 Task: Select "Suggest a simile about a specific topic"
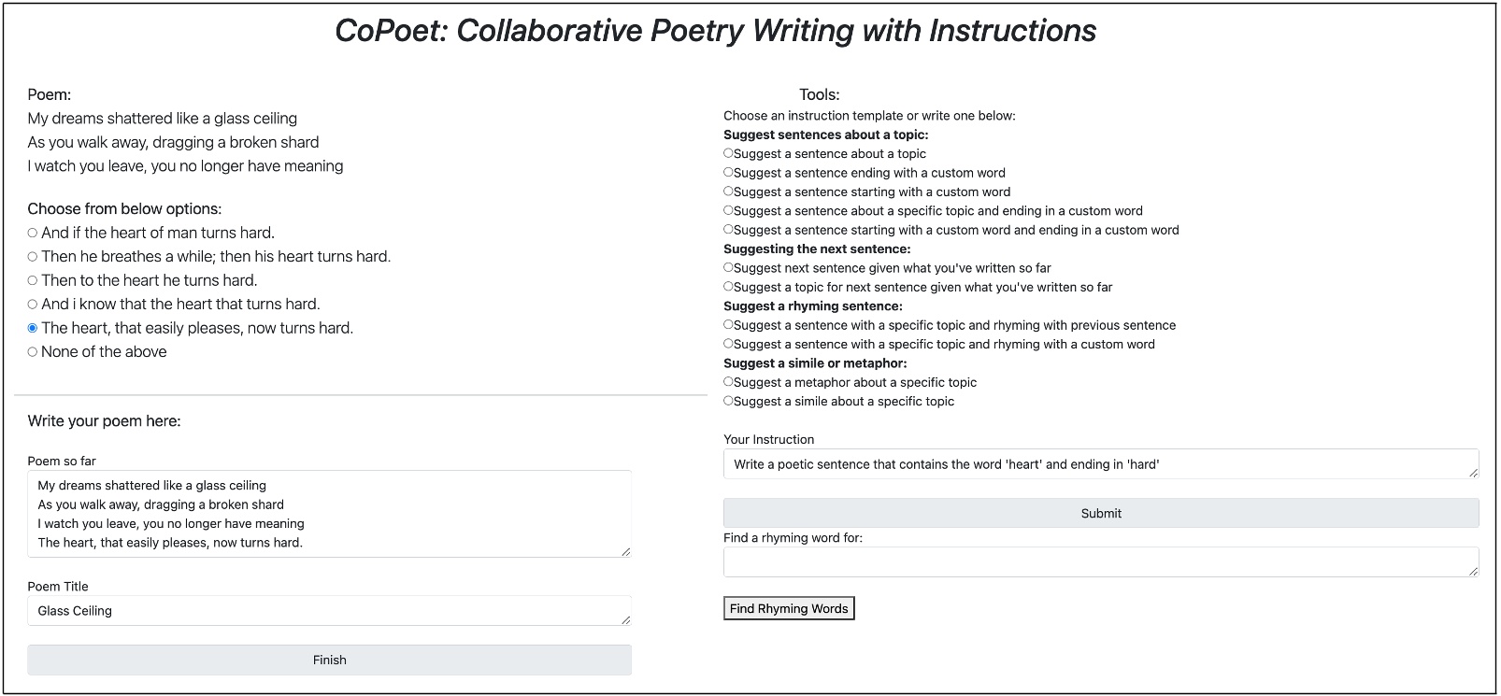[x=728, y=401]
